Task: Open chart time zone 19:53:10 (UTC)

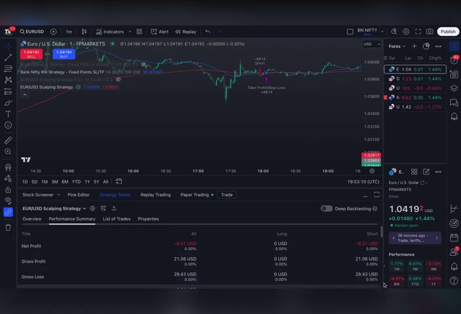Action: [363, 182]
